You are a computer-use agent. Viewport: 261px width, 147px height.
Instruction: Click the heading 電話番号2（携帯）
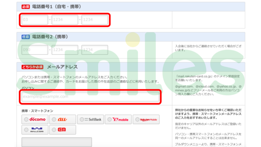tap(50, 37)
